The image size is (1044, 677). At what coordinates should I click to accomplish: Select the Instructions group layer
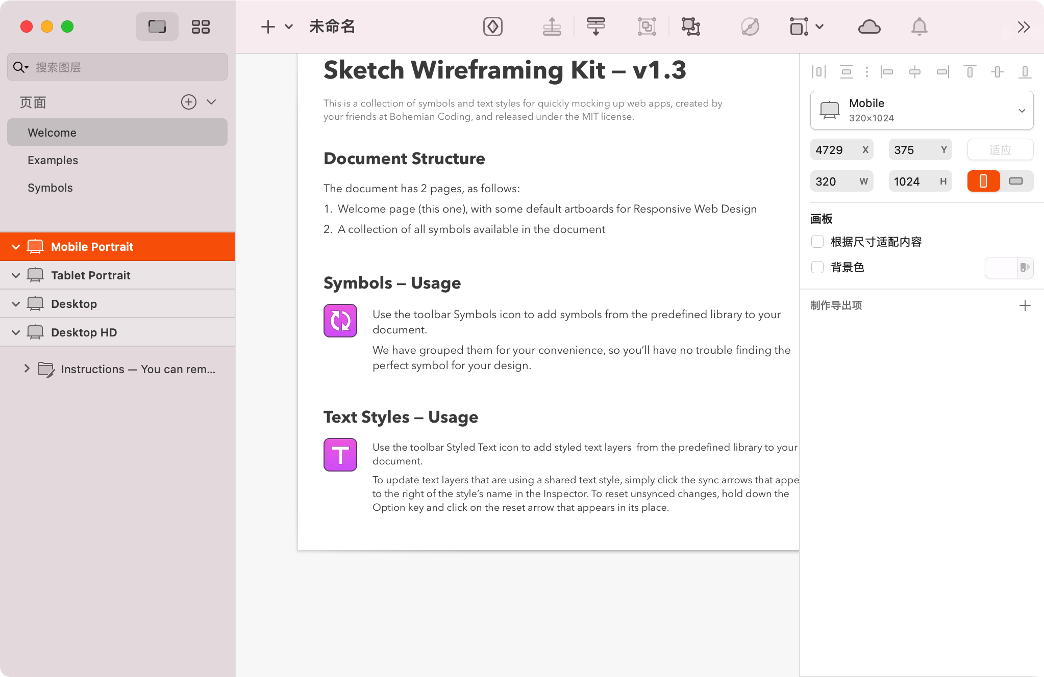[117, 369]
